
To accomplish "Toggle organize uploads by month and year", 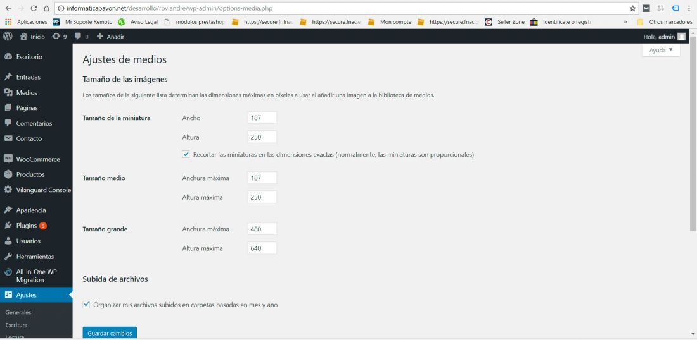I will 87,305.
